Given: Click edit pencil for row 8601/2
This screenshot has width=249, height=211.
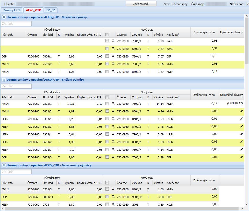Looking at the screenshot, I should [242, 142].
